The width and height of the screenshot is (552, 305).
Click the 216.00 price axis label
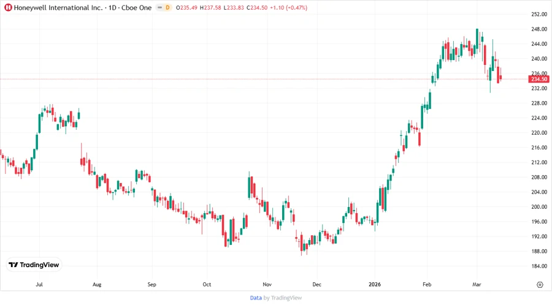pos(539,148)
